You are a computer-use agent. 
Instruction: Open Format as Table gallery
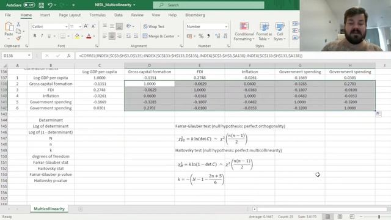point(264,32)
